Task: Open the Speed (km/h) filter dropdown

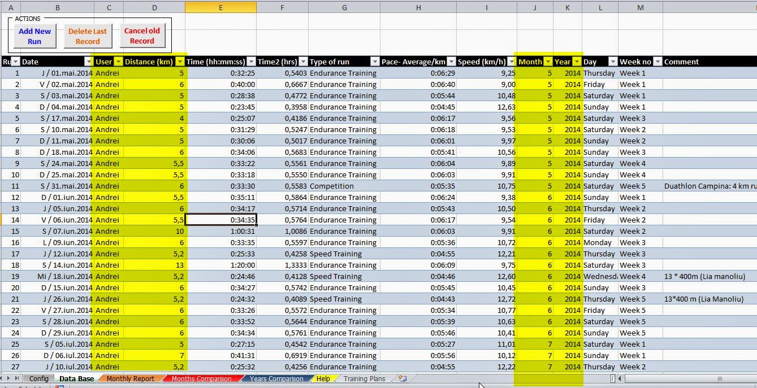Action: (x=512, y=62)
